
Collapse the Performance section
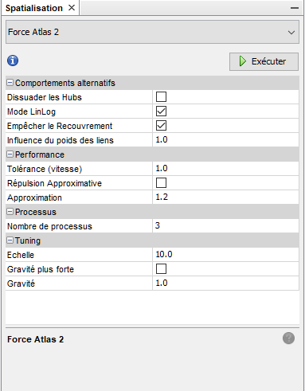(10, 154)
